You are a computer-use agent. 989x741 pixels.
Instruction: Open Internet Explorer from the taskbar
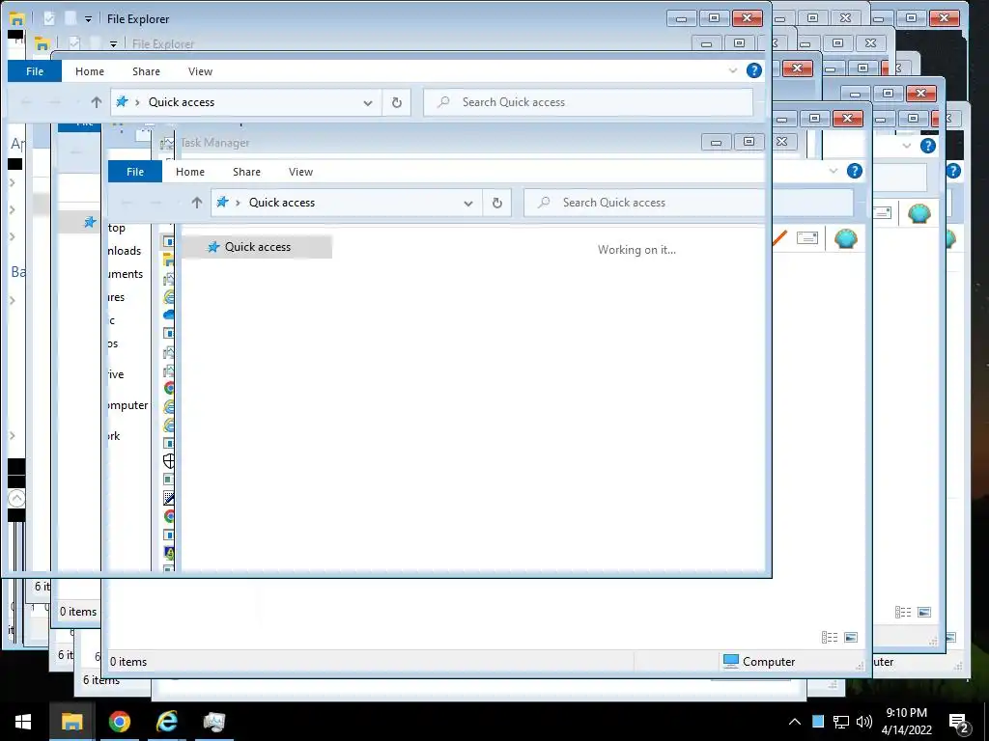coord(166,722)
